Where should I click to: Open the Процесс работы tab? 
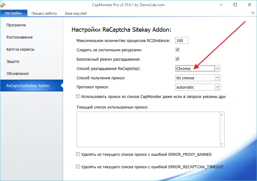coord(44,13)
